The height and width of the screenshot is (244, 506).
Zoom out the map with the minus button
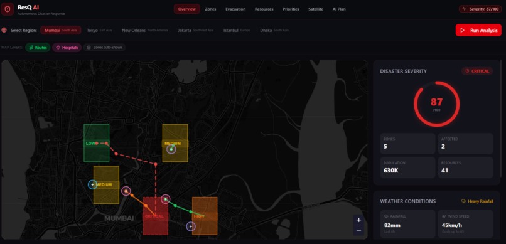click(x=358, y=230)
